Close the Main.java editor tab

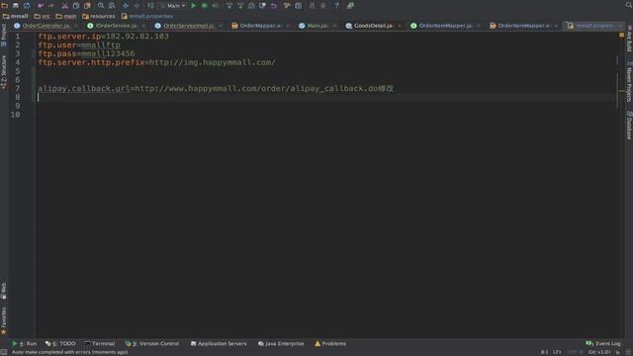tap(334, 26)
